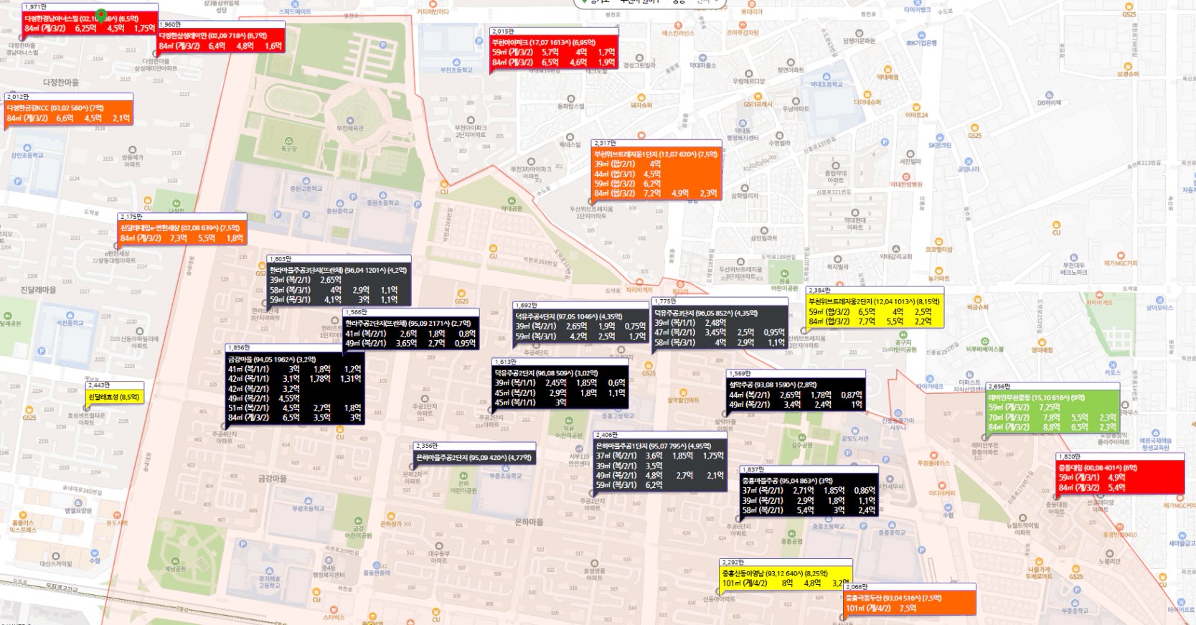Click the 부천체육관 stadium marker
Viewport: 1196px width, 625px height.
point(350,121)
